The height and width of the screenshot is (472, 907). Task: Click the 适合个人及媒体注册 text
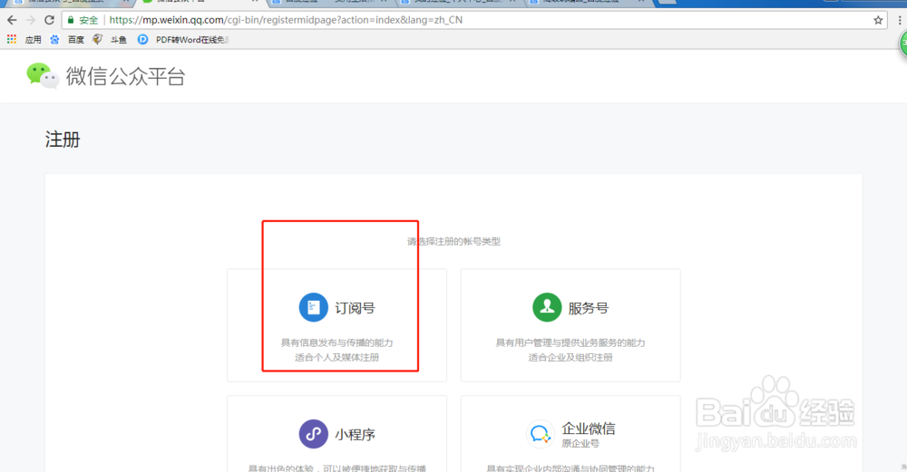(x=336, y=357)
